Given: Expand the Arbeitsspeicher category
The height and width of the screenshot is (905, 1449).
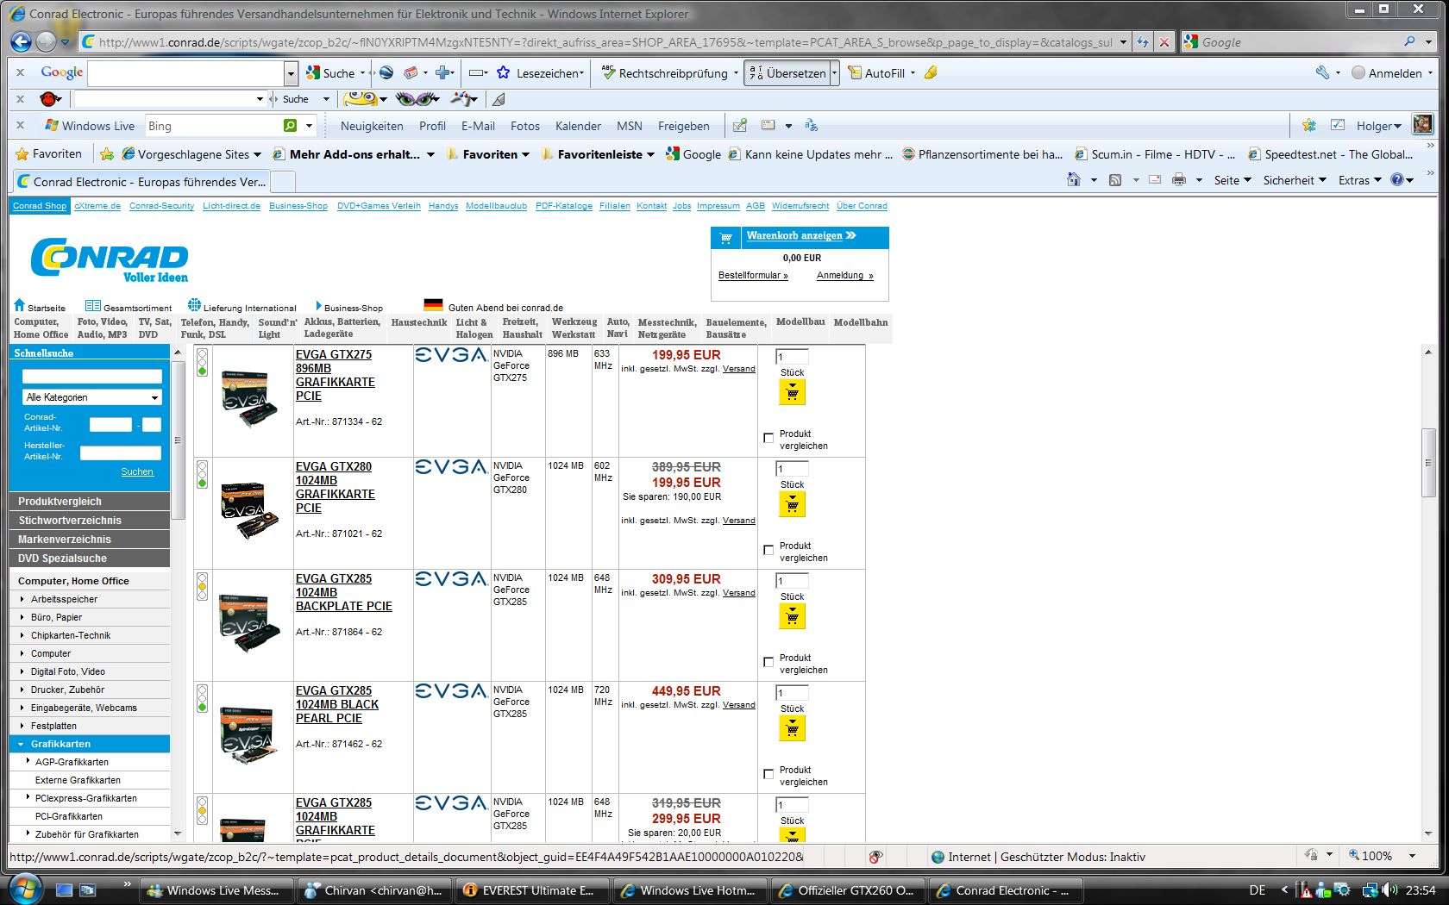Looking at the screenshot, I should [22, 599].
